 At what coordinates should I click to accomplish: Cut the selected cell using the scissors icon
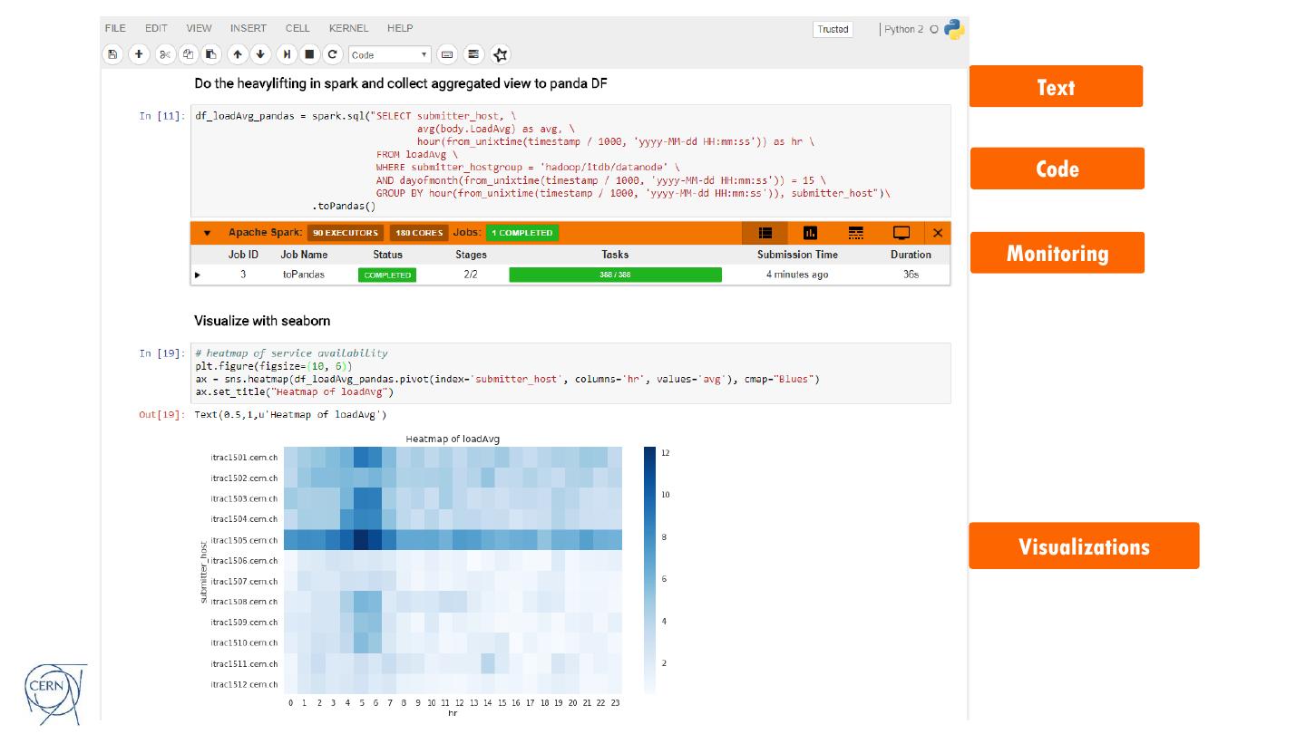[x=165, y=54]
